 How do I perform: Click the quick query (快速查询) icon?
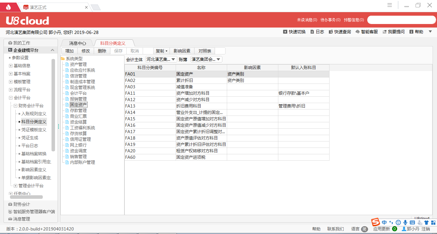(x=331, y=32)
